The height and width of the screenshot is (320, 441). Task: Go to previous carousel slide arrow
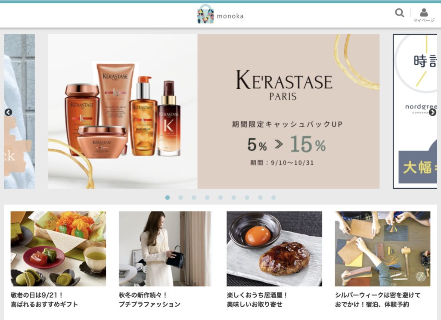pos(9,112)
